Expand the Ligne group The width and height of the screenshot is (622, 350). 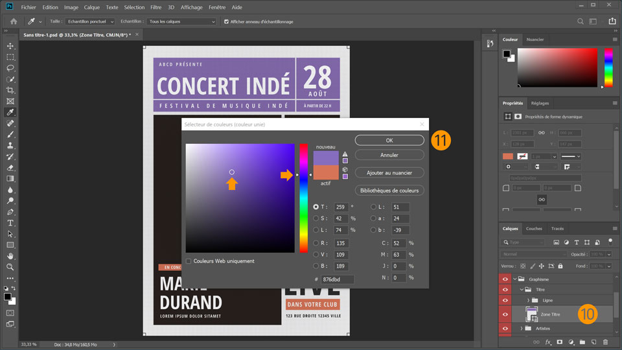coord(529,300)
